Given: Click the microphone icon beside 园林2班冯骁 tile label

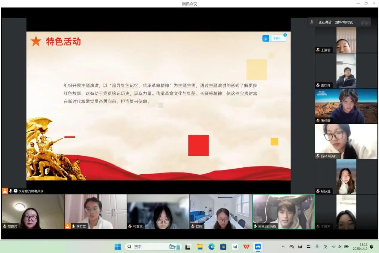Looking at the screenshot, I should [x=255, y=226].
